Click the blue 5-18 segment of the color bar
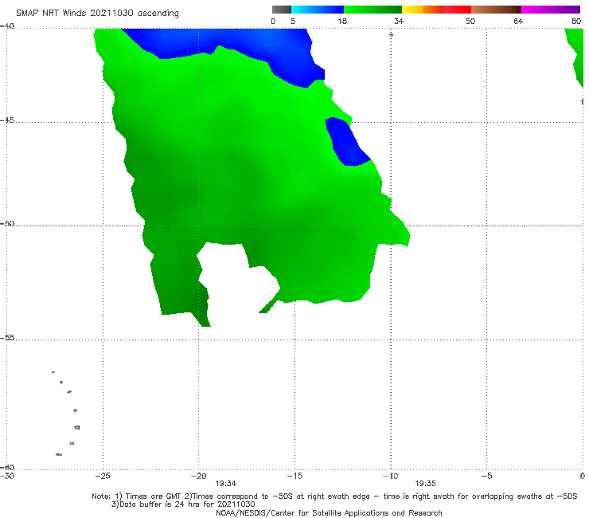589x518 pixels. (318, 10)
